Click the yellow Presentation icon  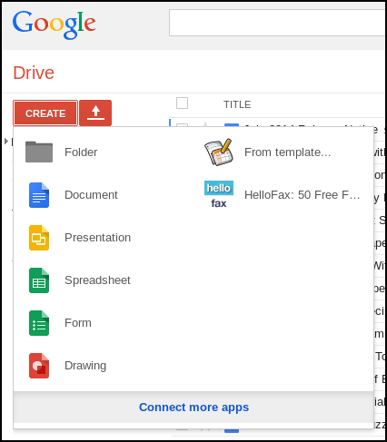[x=39, y=238]
